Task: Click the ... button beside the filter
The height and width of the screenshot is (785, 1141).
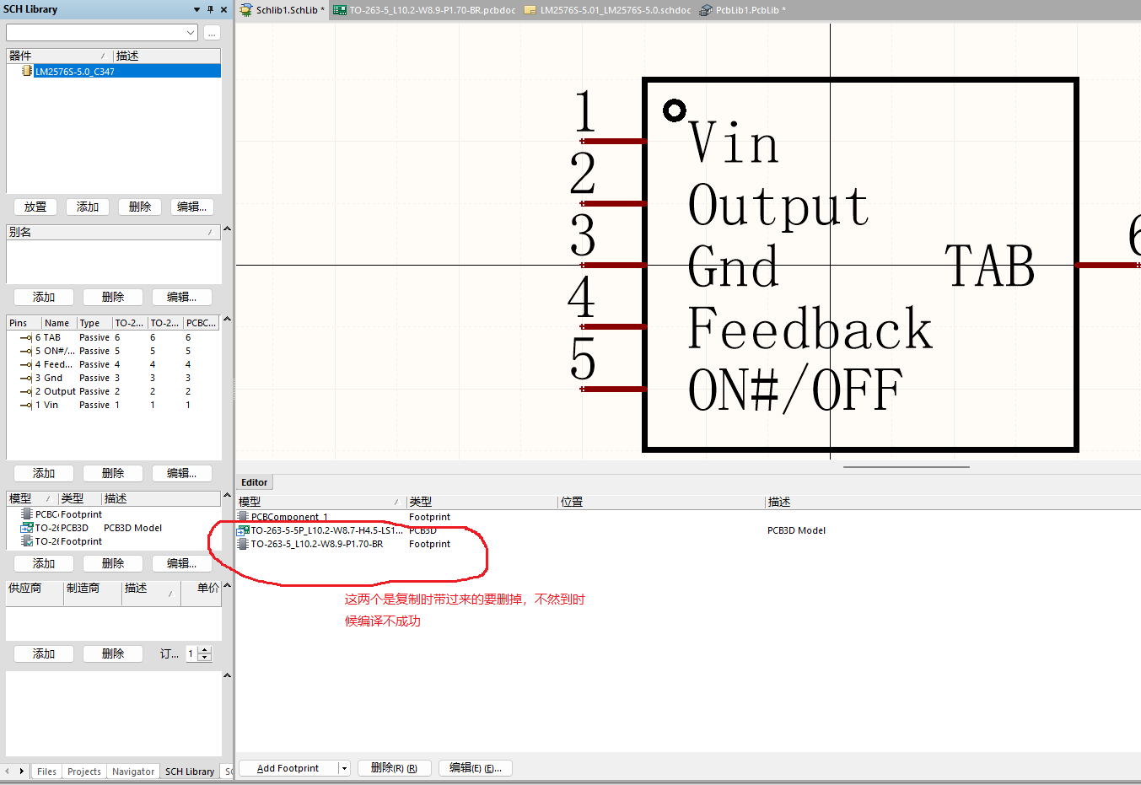Action: tap(212, 32)
